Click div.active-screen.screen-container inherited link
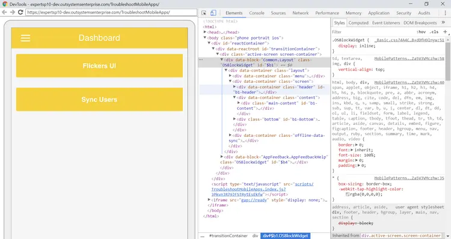451x239 pixels. [401, 235]
